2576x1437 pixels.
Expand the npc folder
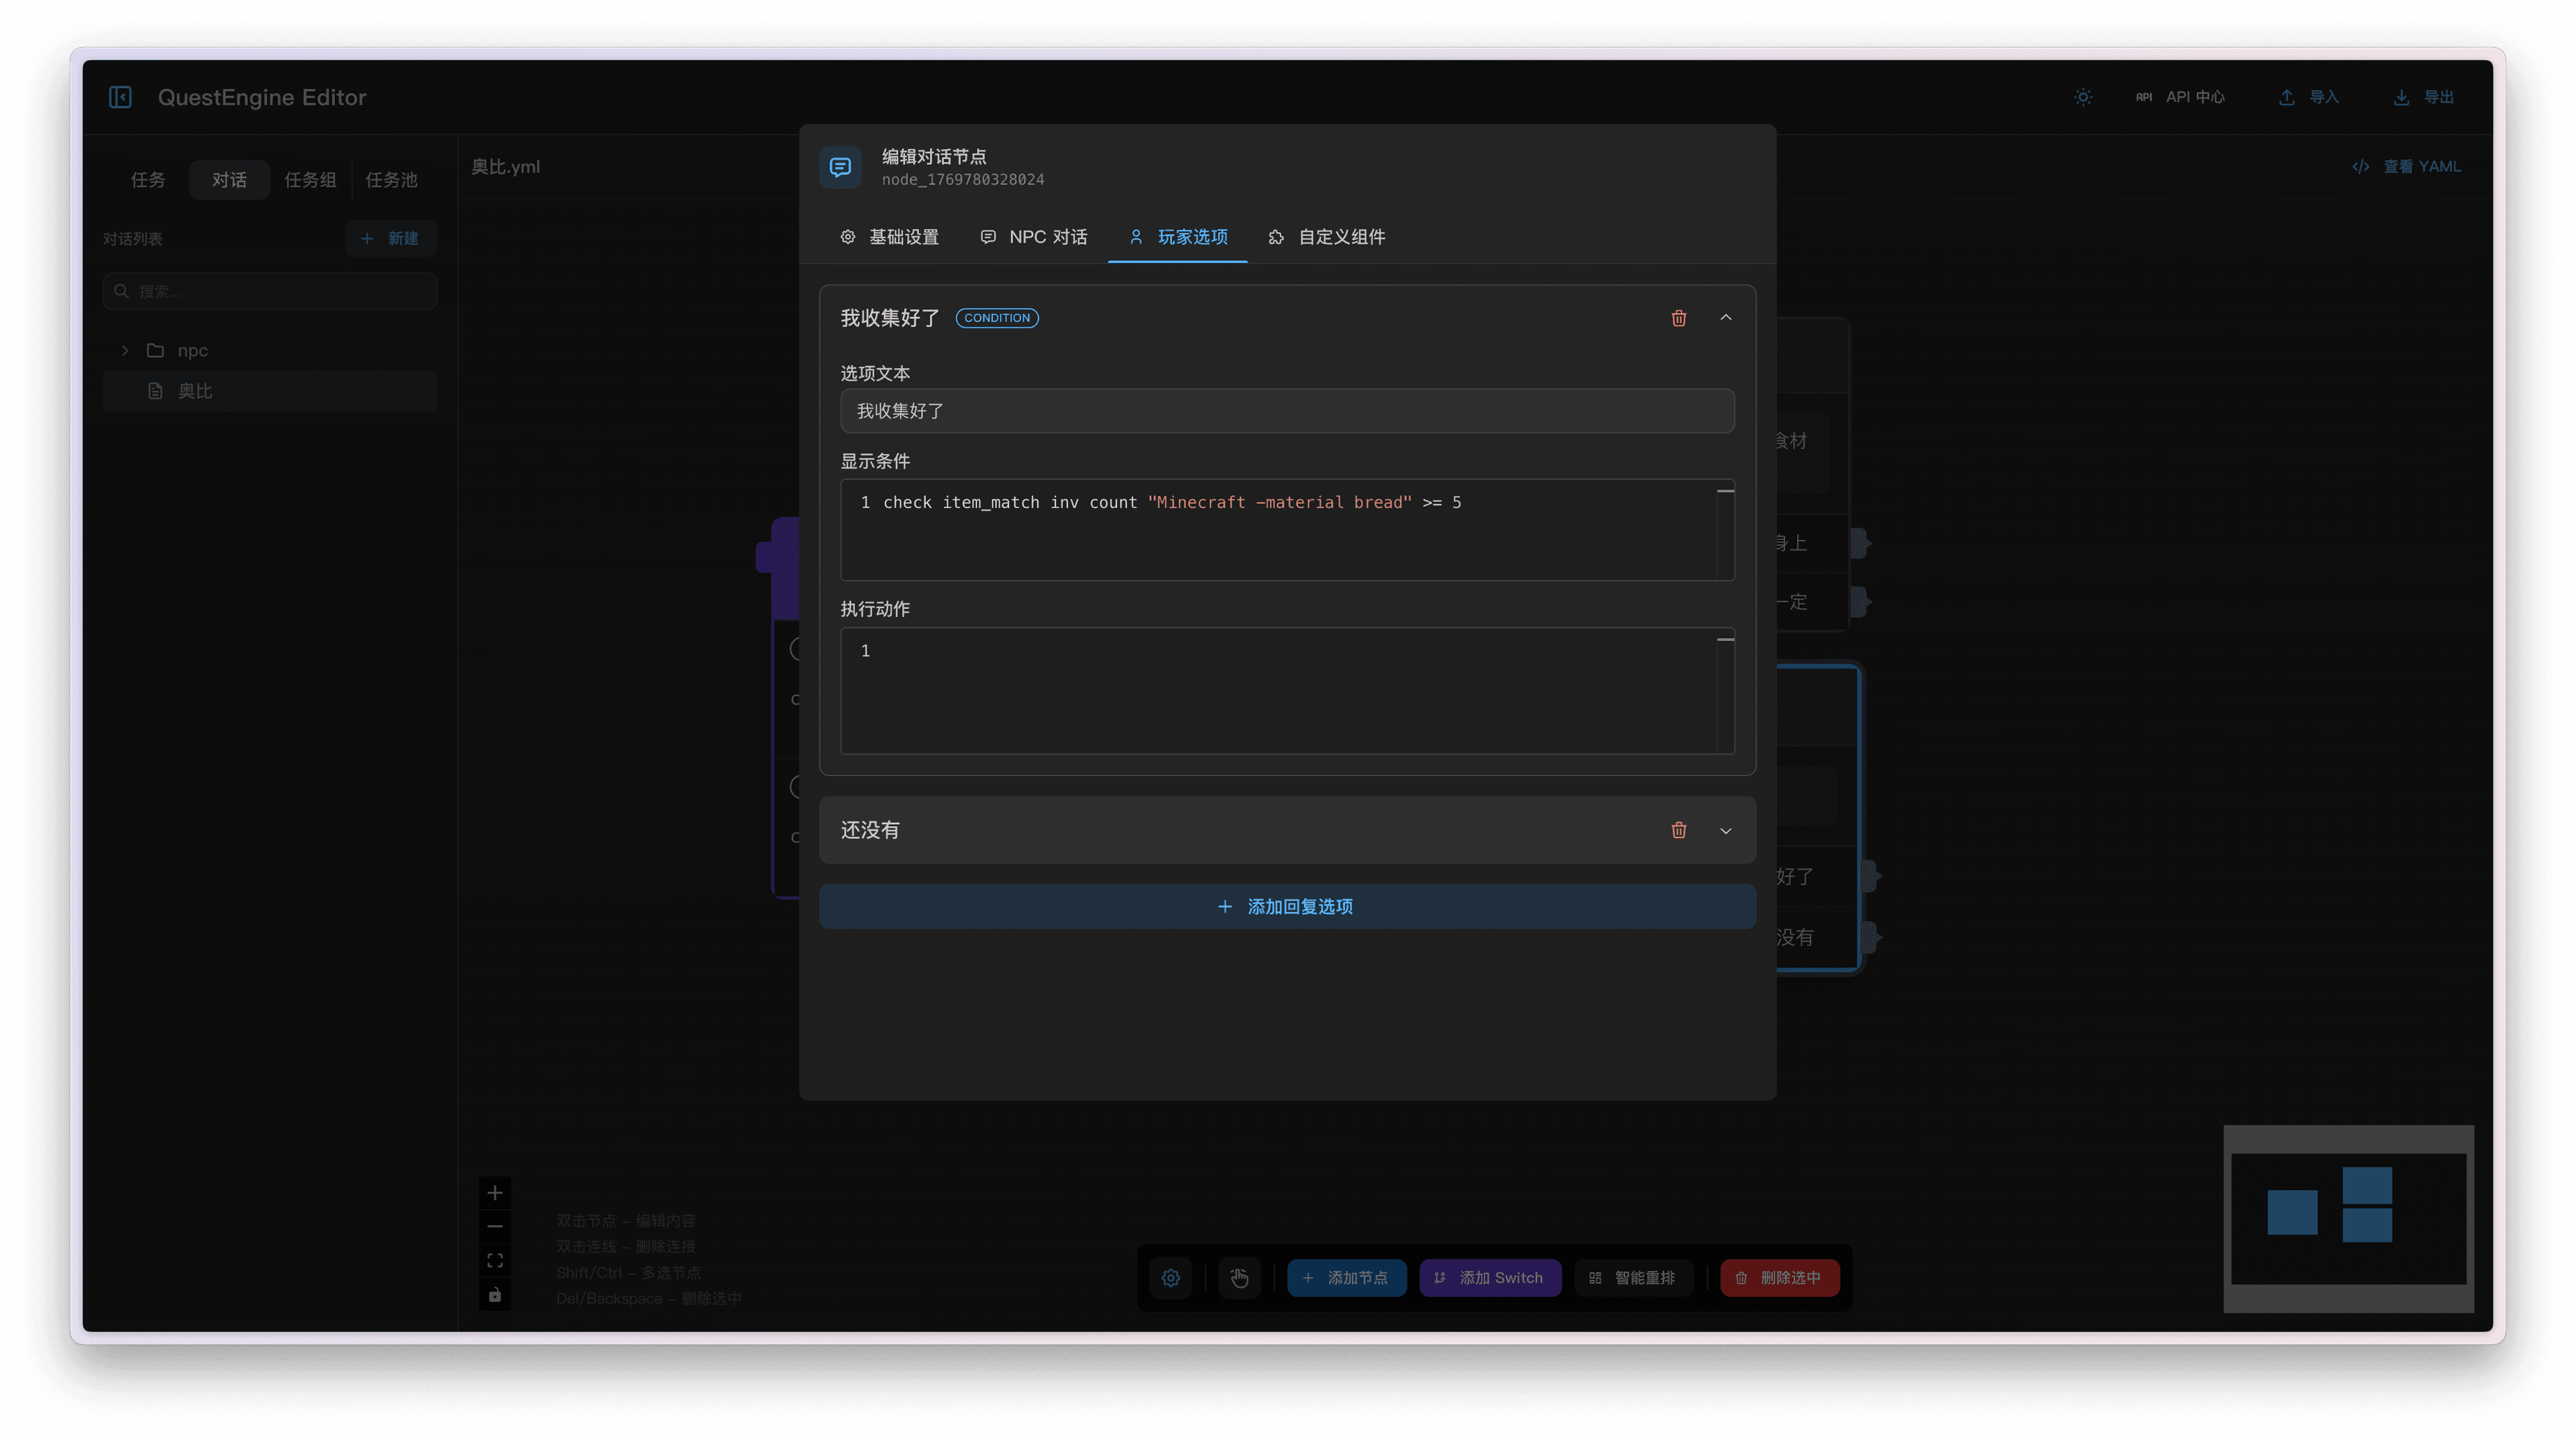coord(125,351)
